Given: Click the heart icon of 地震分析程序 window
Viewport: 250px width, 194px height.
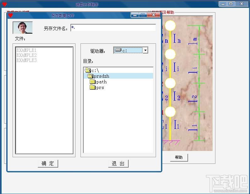Looking at the screenshot, I should point(4,4).
